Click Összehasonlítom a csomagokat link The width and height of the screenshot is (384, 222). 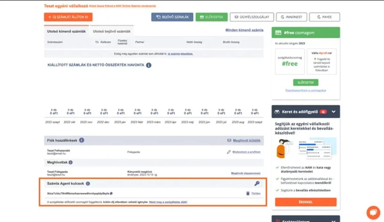(x=306, y=91)
